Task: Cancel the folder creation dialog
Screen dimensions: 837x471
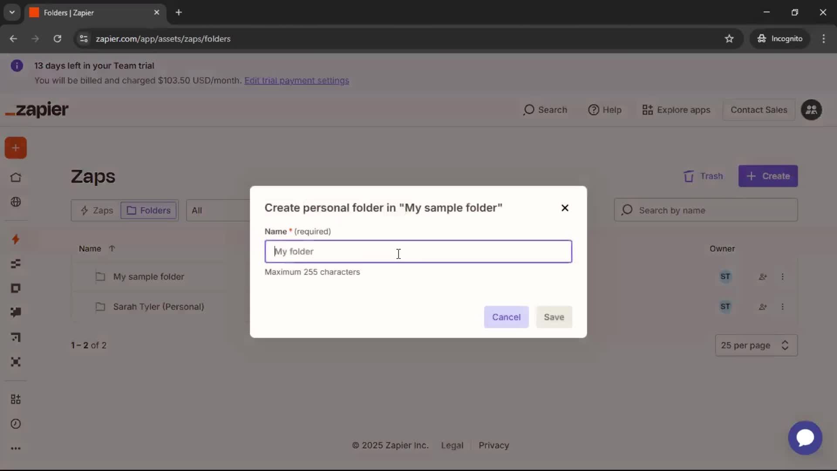Action: point(506,317)
